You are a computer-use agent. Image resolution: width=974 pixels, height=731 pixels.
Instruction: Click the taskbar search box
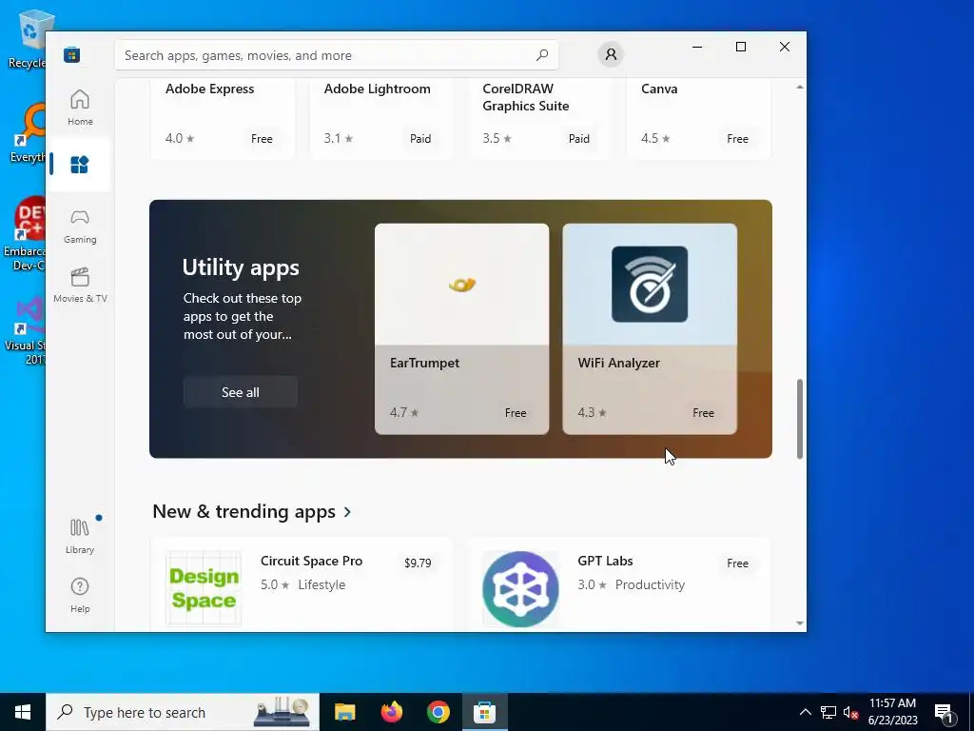[183, 712]
